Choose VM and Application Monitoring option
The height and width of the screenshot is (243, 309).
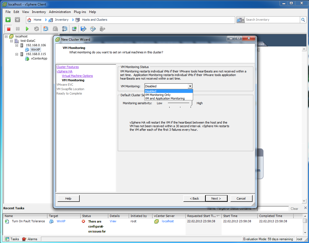pyautogui.click(x=169, y=98)
